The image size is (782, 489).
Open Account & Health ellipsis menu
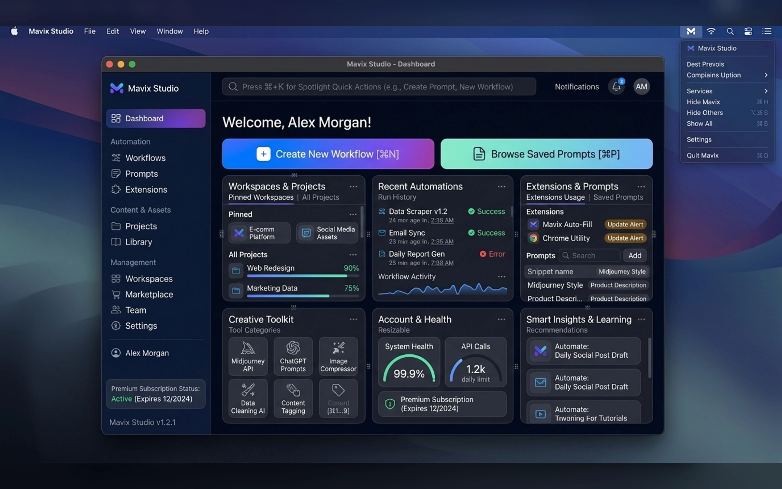tap(501, 319)
